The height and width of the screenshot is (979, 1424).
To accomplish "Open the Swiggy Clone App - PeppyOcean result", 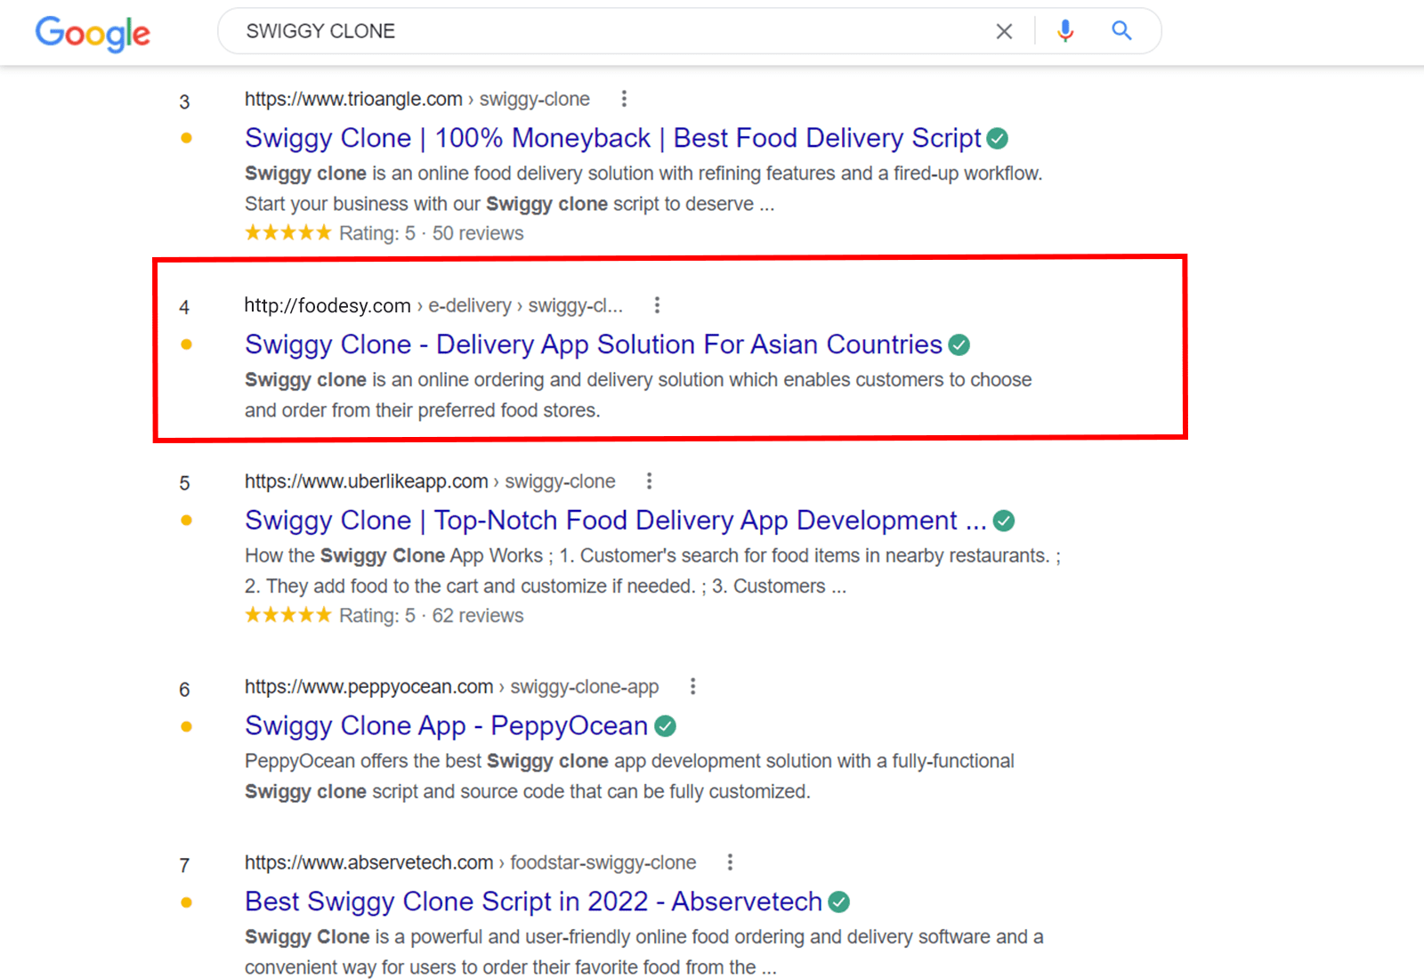I will [x=445, y=725].
